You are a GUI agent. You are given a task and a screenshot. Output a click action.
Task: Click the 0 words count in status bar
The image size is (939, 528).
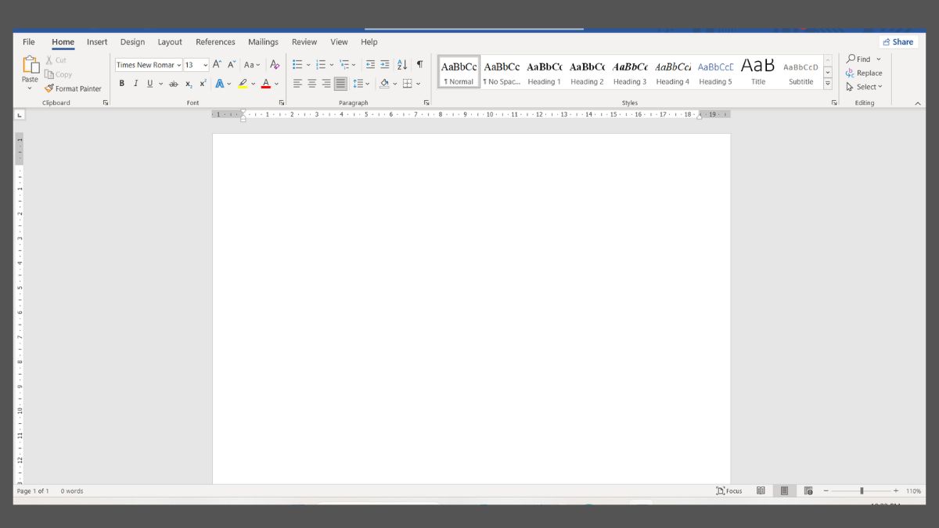(x=72, y=491)
